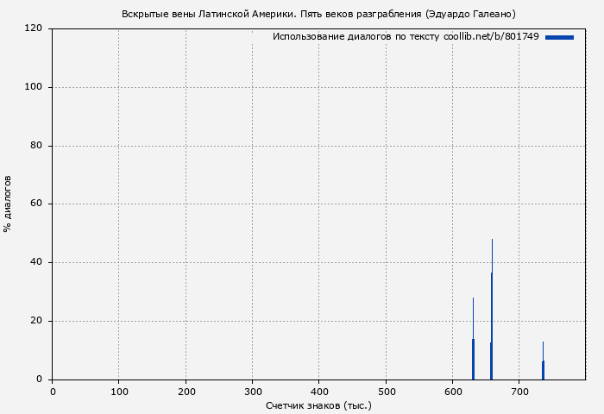Select the blue bar near 630 thousand
This screenshot has width=604, height=414.
(x=473, y=355)
